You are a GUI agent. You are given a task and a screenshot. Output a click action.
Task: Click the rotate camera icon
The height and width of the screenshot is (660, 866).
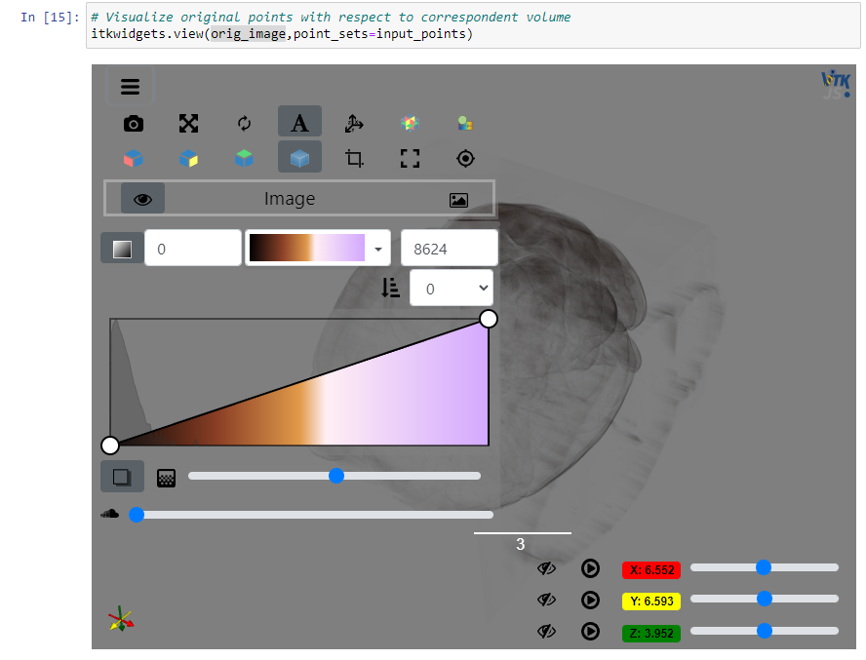[x=244, y=123]
